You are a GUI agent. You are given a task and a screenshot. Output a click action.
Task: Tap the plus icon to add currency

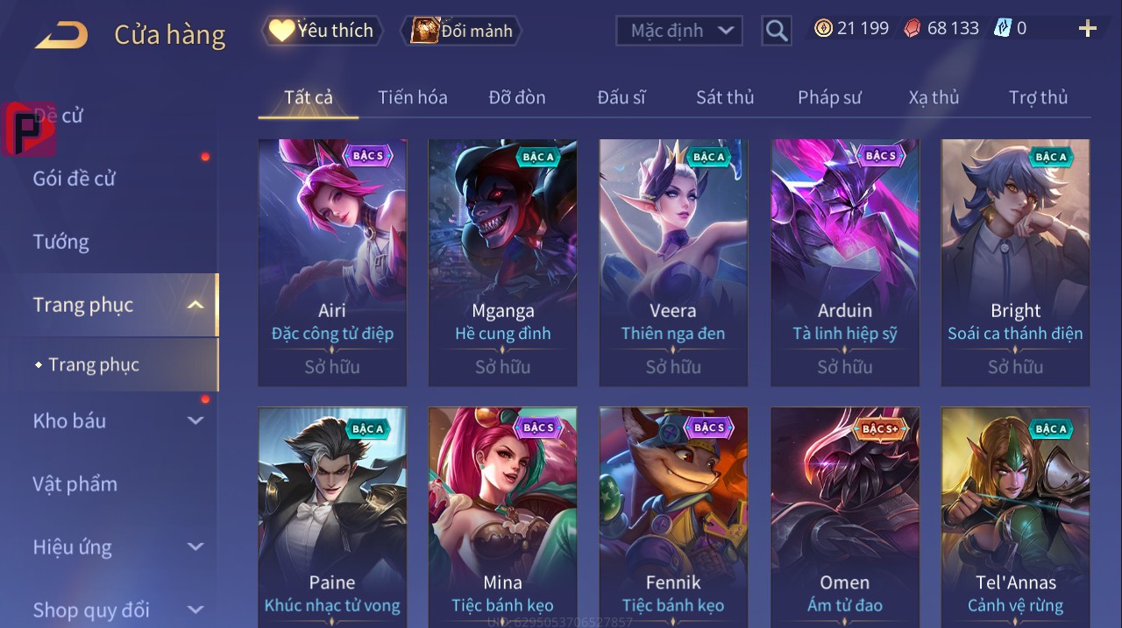1088,29
